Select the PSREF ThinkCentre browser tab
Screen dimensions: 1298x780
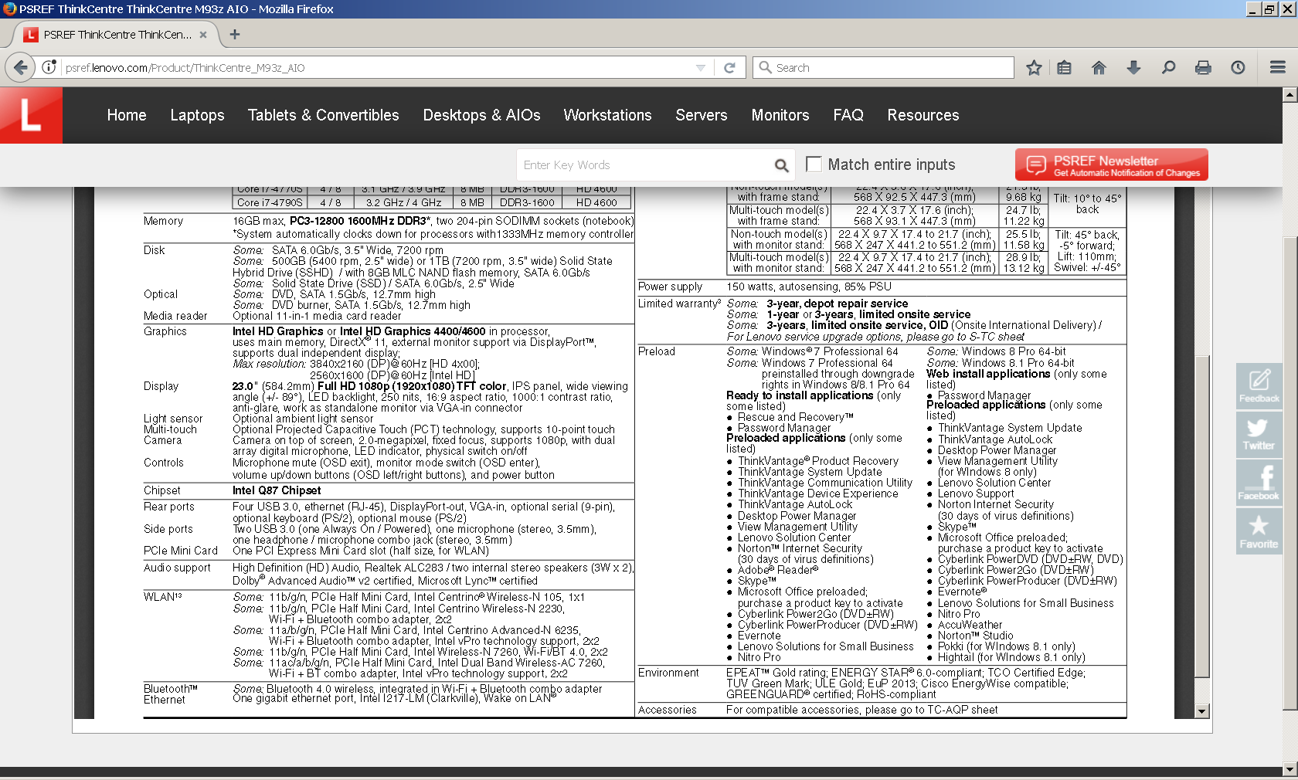click(116, 35)
